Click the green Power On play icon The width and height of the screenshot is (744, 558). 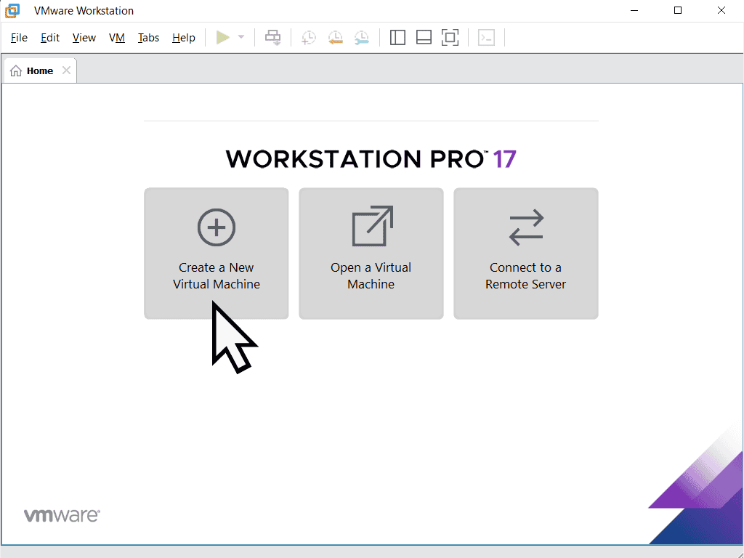(x=223, y=38)
